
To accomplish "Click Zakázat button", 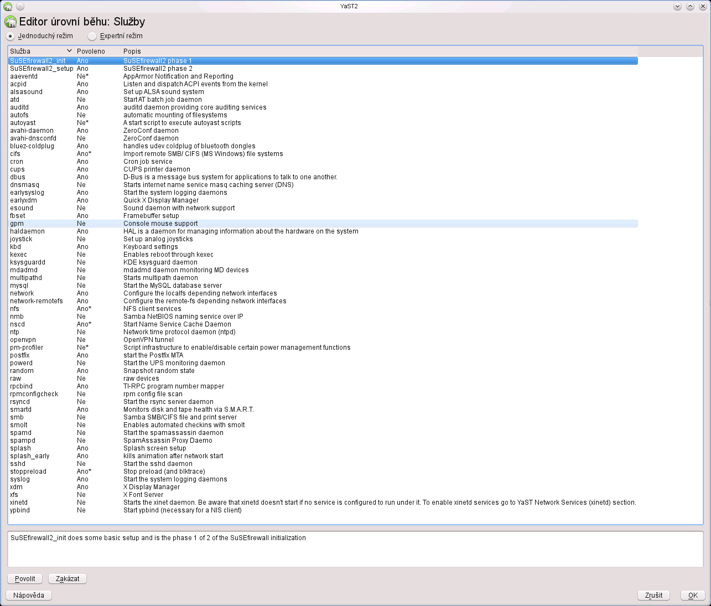I will pyautogui.click(x=68, y=579).
